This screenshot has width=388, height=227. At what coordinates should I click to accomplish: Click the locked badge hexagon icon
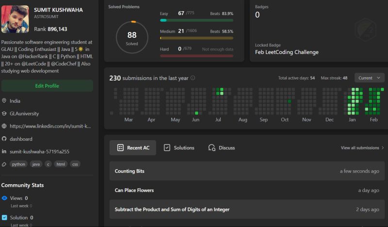[365, 30]
